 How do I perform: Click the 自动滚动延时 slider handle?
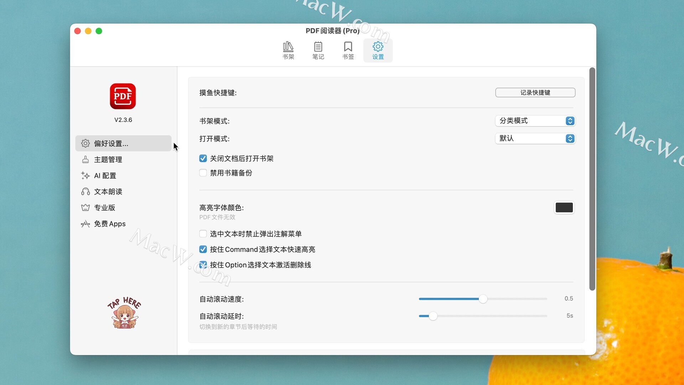pyautogui.click(x=433, y=316)
